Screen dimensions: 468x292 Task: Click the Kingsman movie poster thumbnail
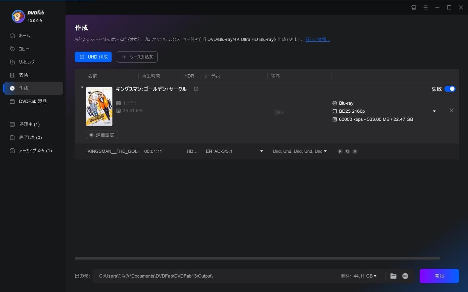(x=99, y=106)
